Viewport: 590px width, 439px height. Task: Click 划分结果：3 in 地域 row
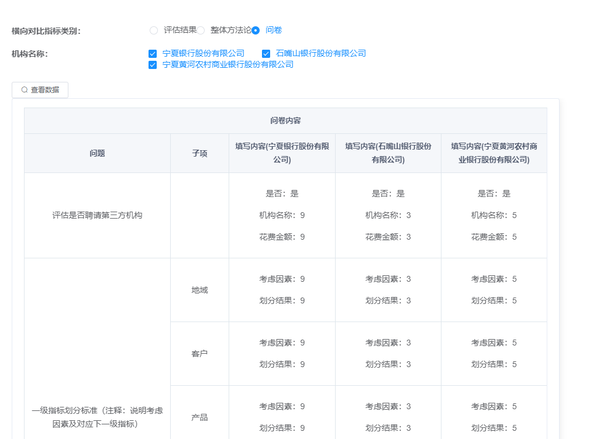[x=388, y=300]
